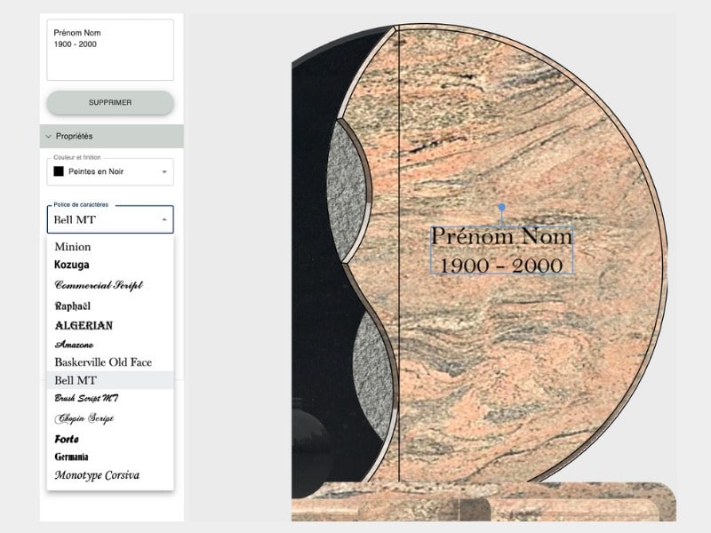Select the Prénom Nom engraving on the stone
The height and width of the screenshot is (533, 711).
click(x=501, y=251)
